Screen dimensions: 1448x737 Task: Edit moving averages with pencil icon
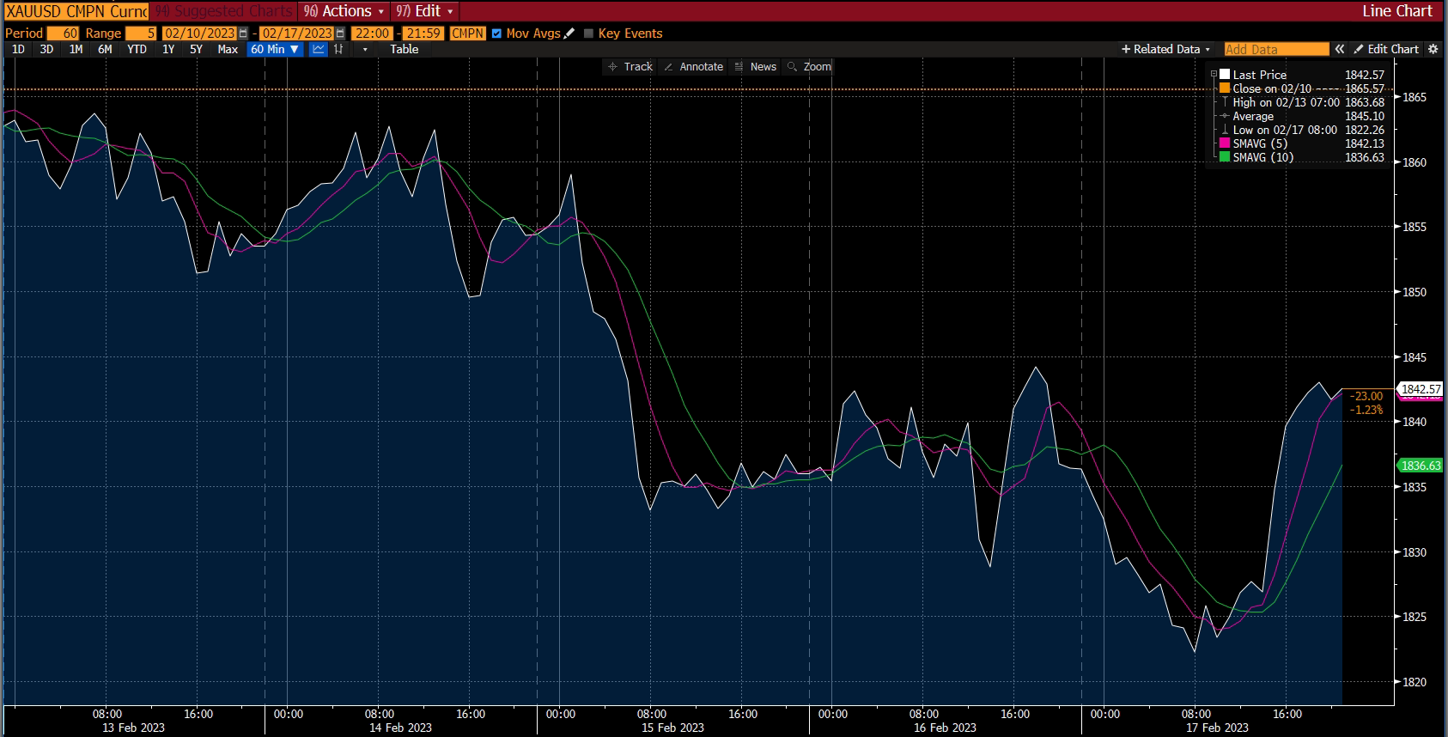pos(569,33)
